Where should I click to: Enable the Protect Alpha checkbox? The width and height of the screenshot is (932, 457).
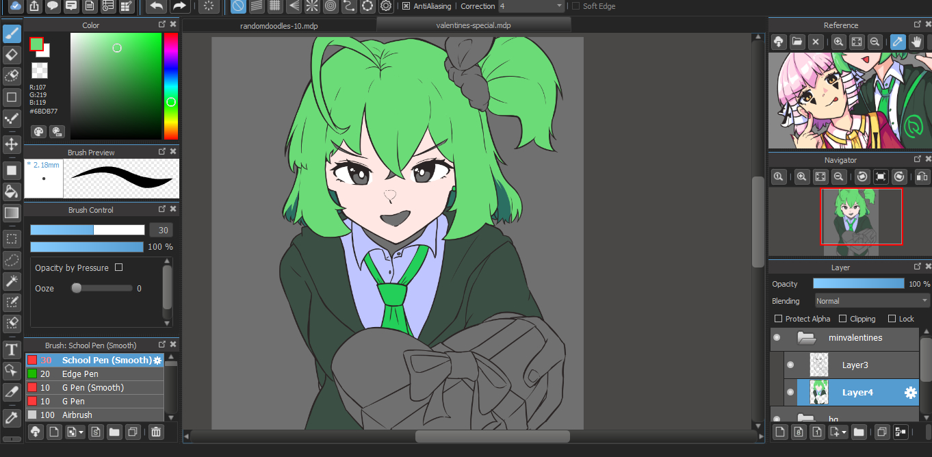tap(778, 319)
